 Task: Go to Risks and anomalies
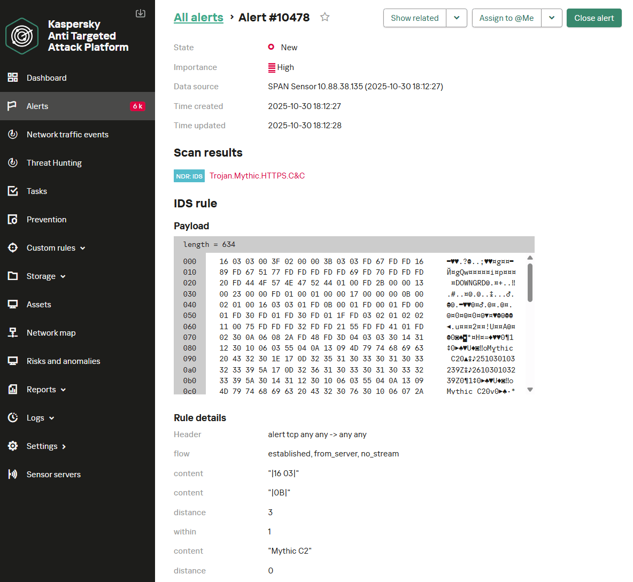tap(63, 361)
